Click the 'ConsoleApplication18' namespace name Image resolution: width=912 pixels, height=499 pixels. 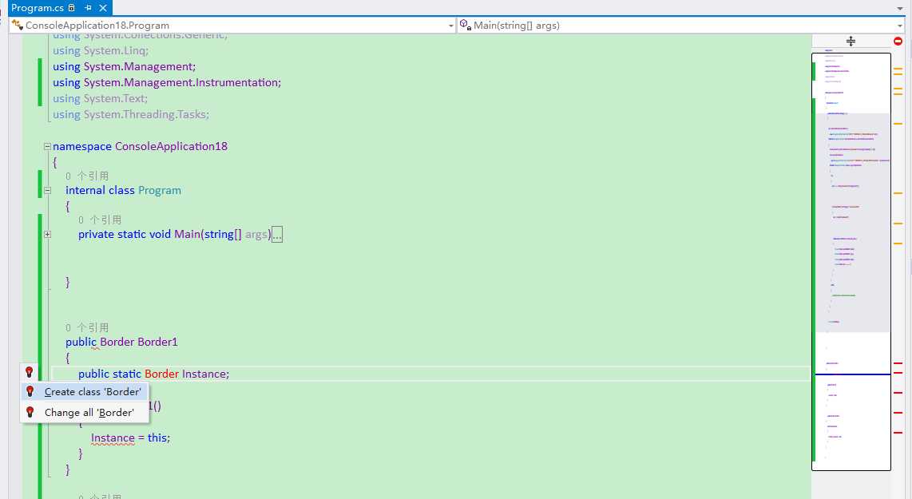(171, 147)
